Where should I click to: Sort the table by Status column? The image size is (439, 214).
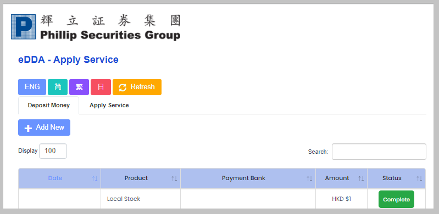(x=397, y=178)
